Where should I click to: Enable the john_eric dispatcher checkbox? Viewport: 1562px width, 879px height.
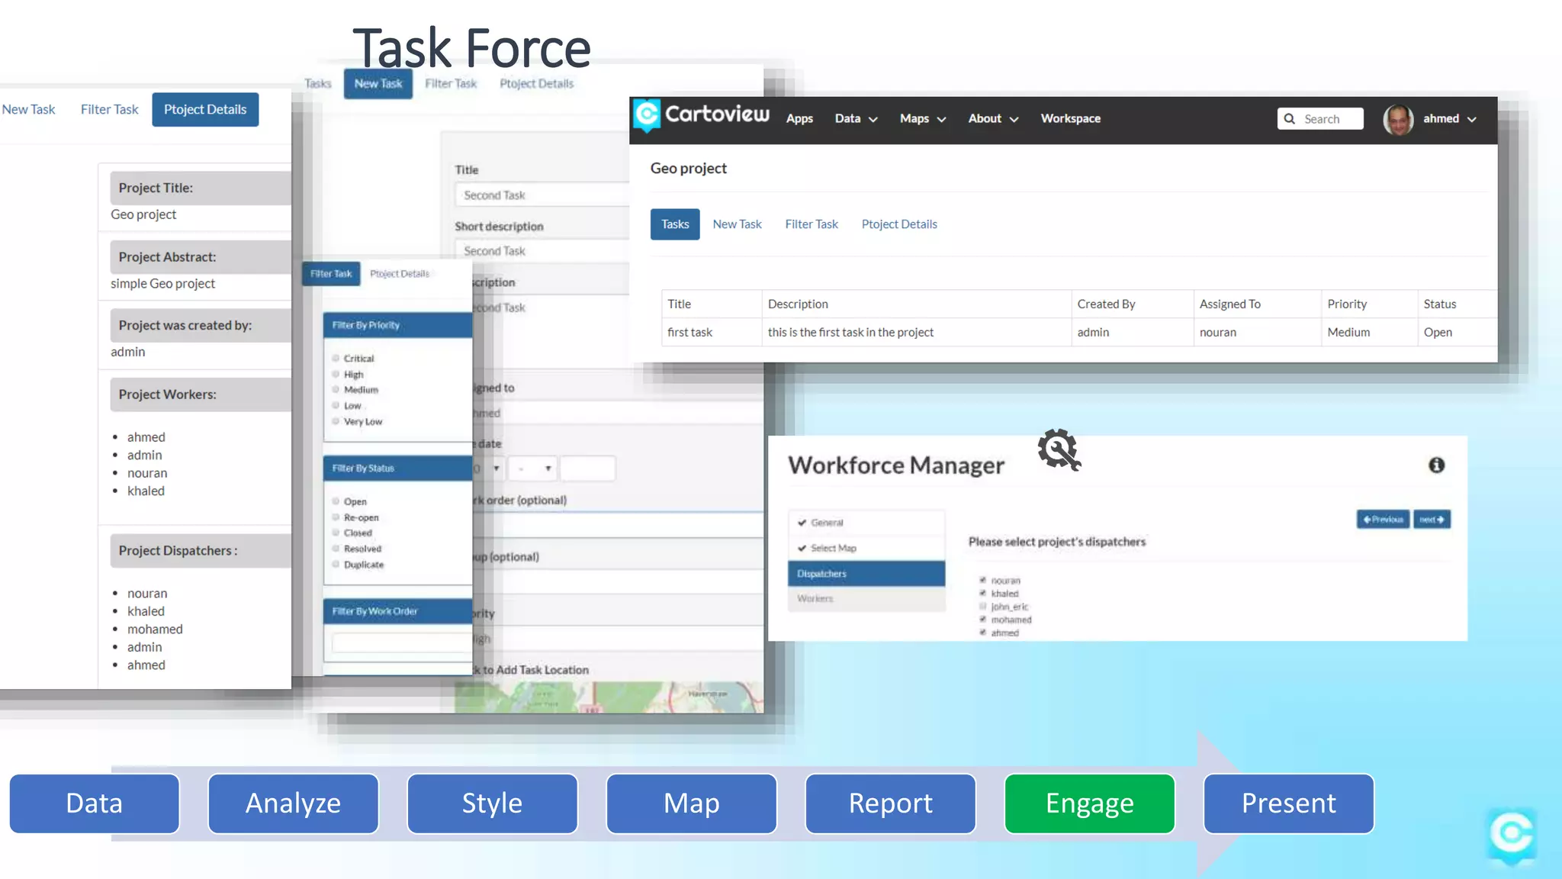[x=983, y=607]
